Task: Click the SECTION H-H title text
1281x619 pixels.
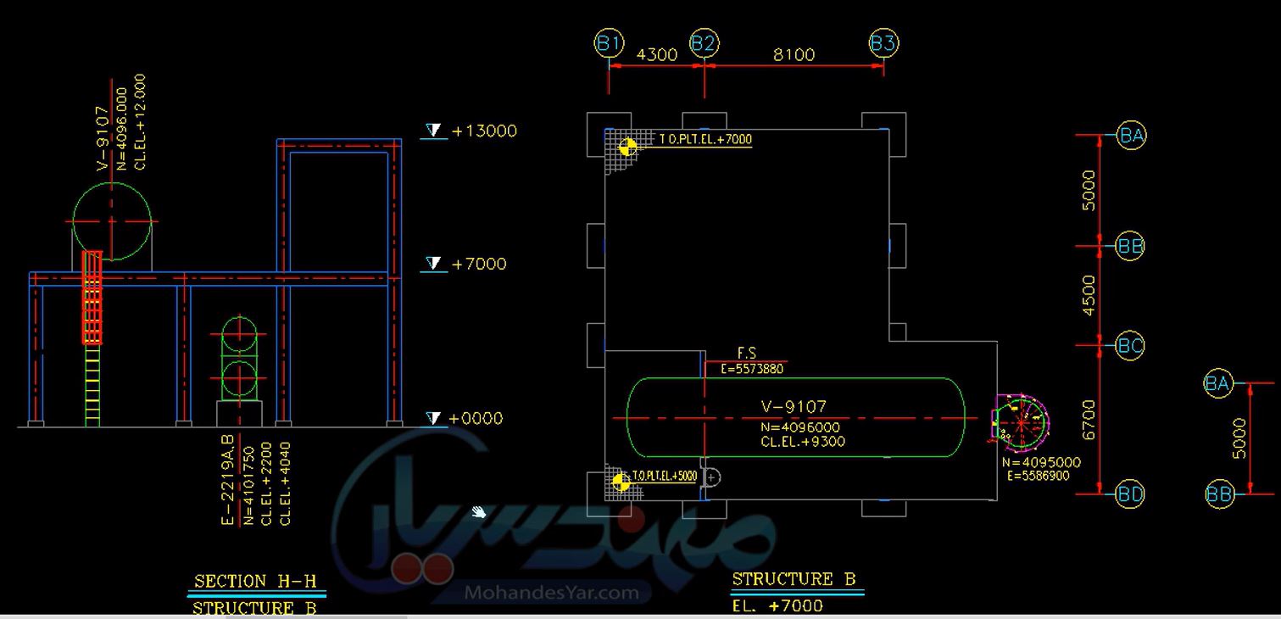Action: pyautogui.click(x=253, y=581)
